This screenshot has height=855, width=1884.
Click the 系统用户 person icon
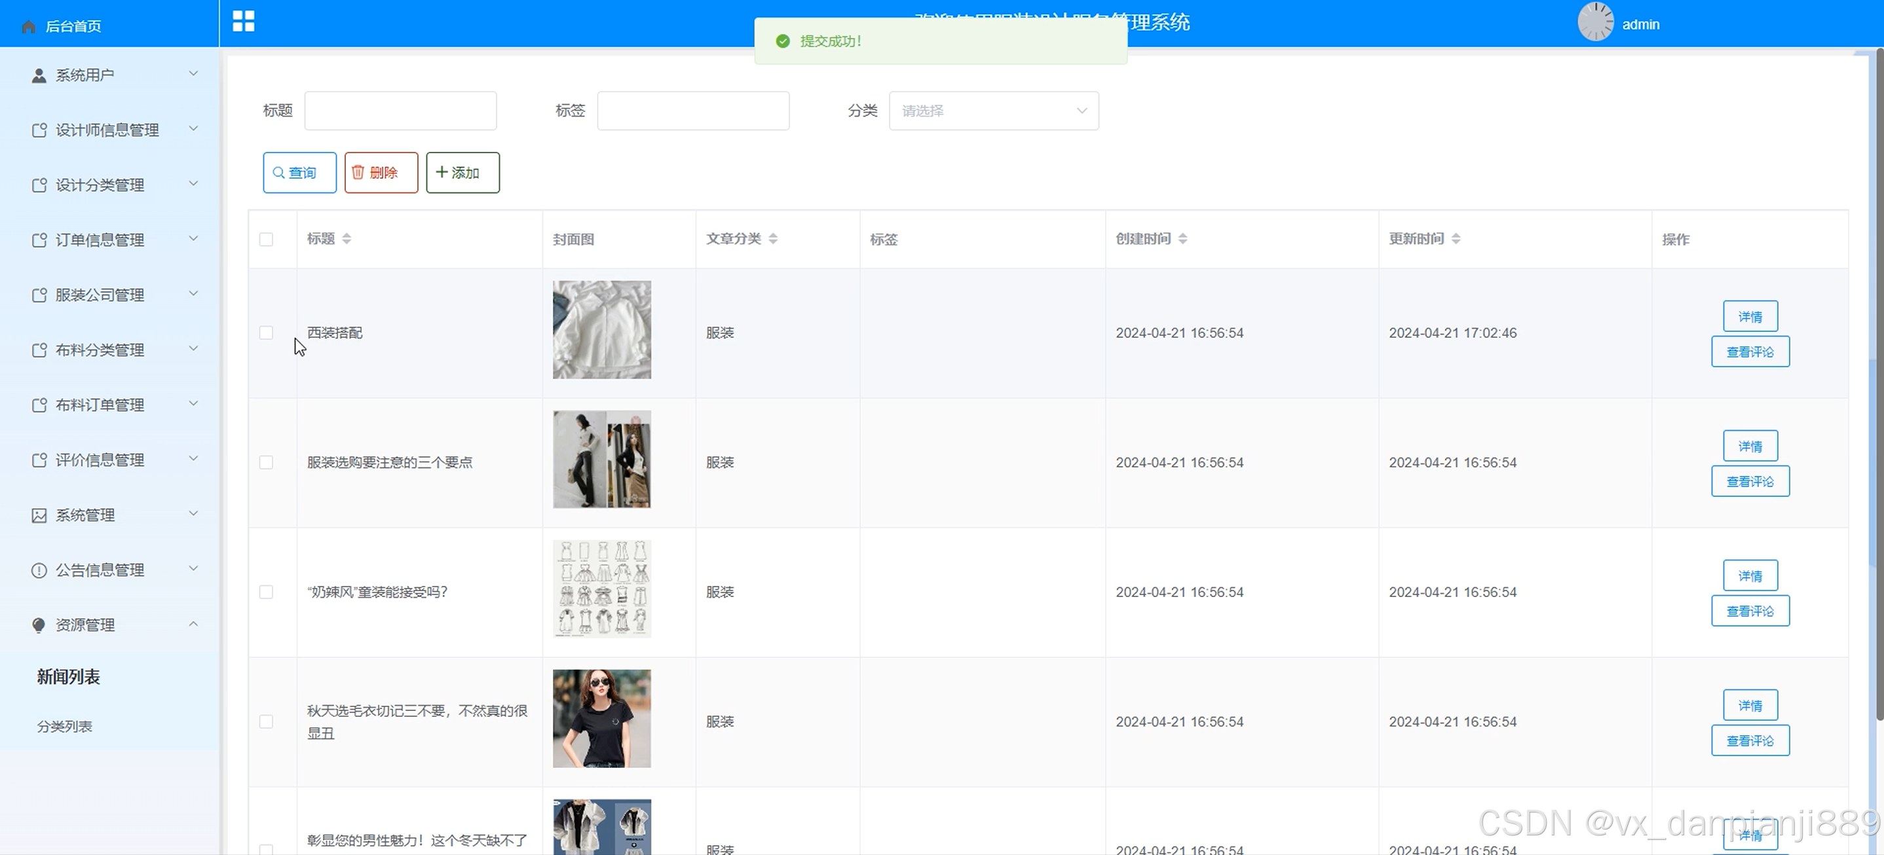[39, 75]
